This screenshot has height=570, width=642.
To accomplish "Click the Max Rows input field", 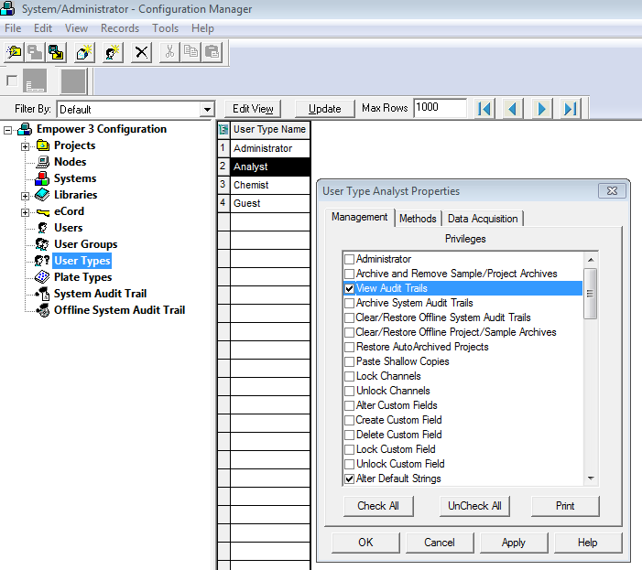I will pyautogui.click(x=441, y=108).
